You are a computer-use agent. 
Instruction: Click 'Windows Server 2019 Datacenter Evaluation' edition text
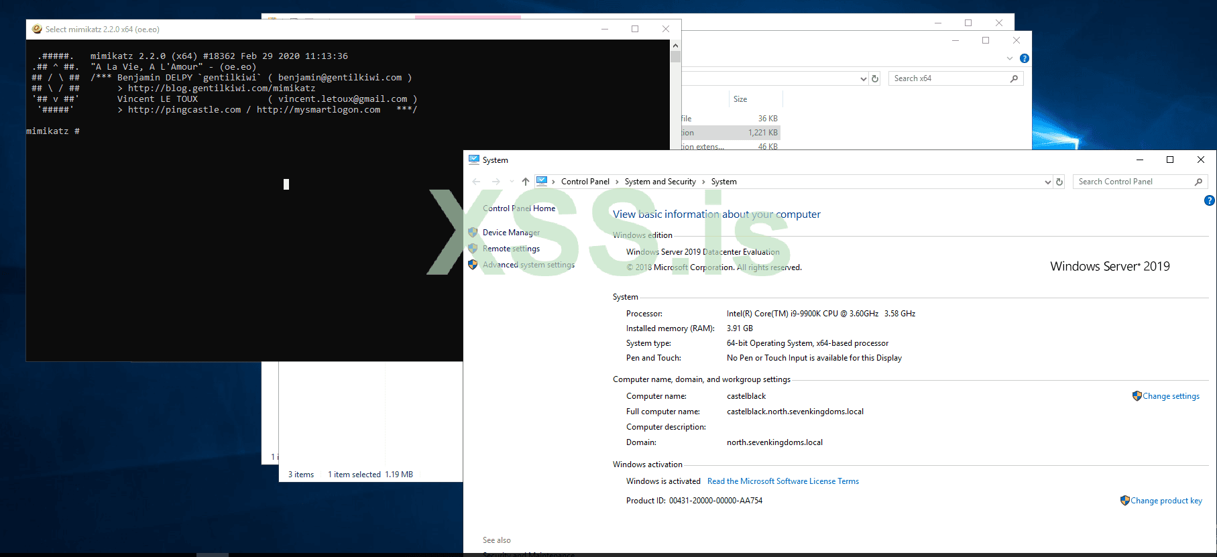click(703, 252)
